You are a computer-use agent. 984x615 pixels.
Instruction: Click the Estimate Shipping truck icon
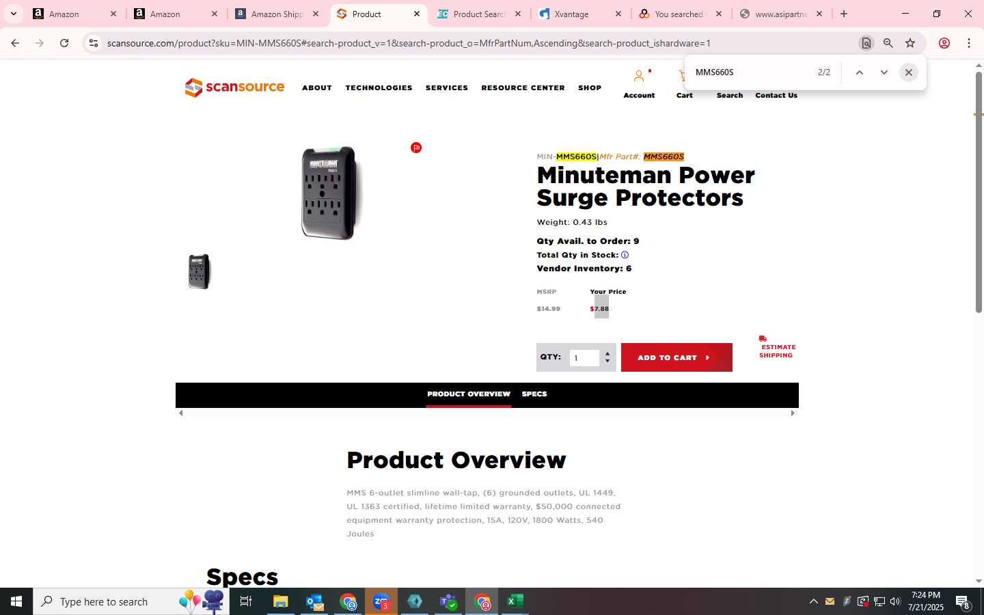coord(763,339)
